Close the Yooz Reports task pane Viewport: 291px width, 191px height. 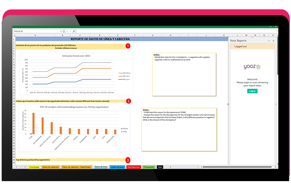click(x=273, y=41)
